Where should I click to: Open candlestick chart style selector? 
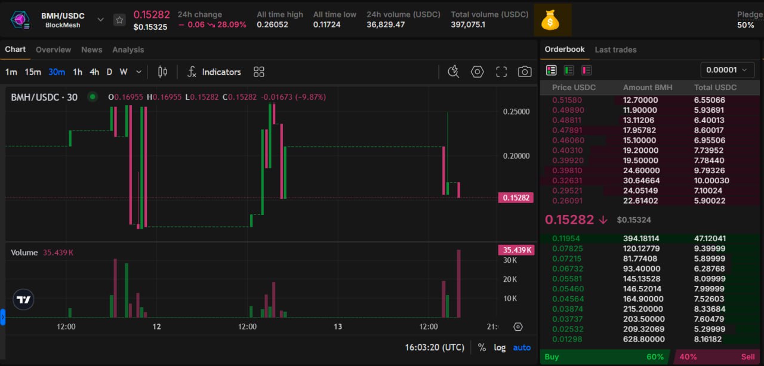(162, 72)
